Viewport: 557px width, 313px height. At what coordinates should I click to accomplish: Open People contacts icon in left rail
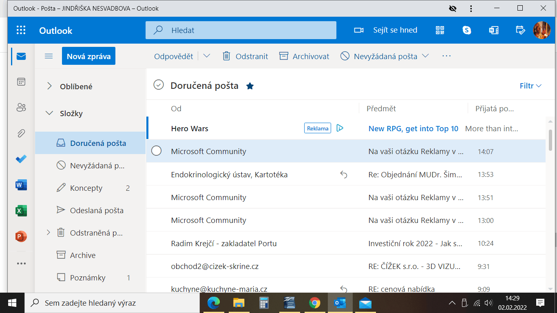click(21, 108)
